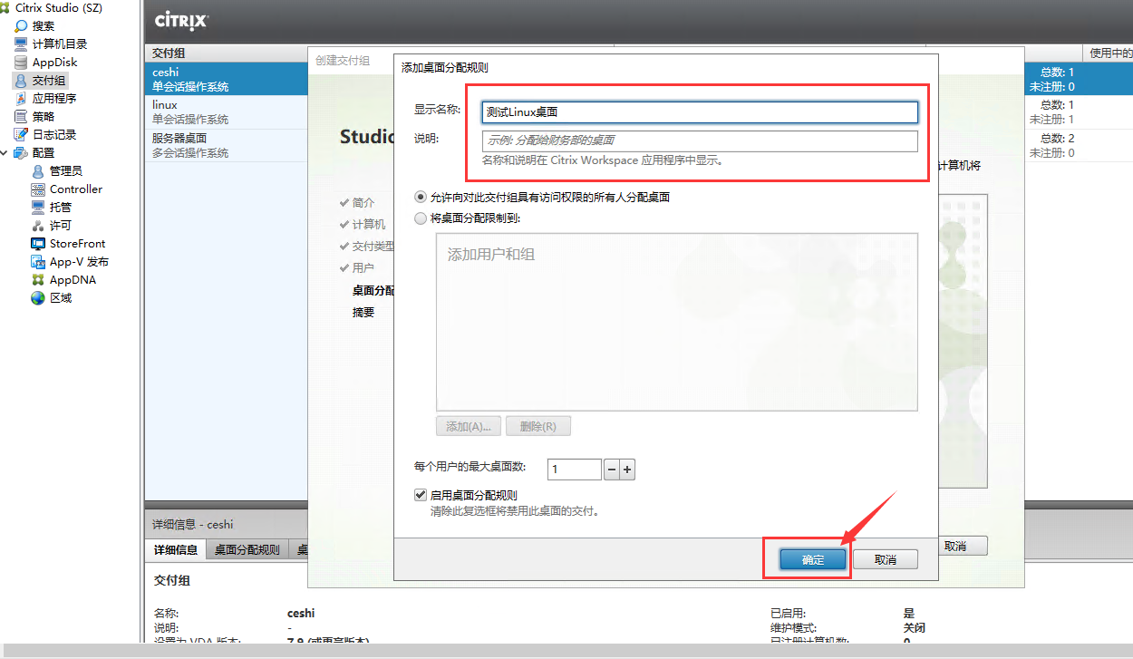
Task: Click the 说明 description input field
Action: click(x=698, y=140)
